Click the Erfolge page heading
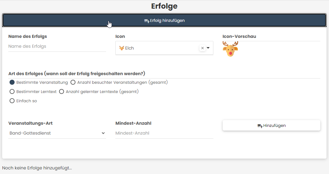329x174 pixels. point(164,6)
